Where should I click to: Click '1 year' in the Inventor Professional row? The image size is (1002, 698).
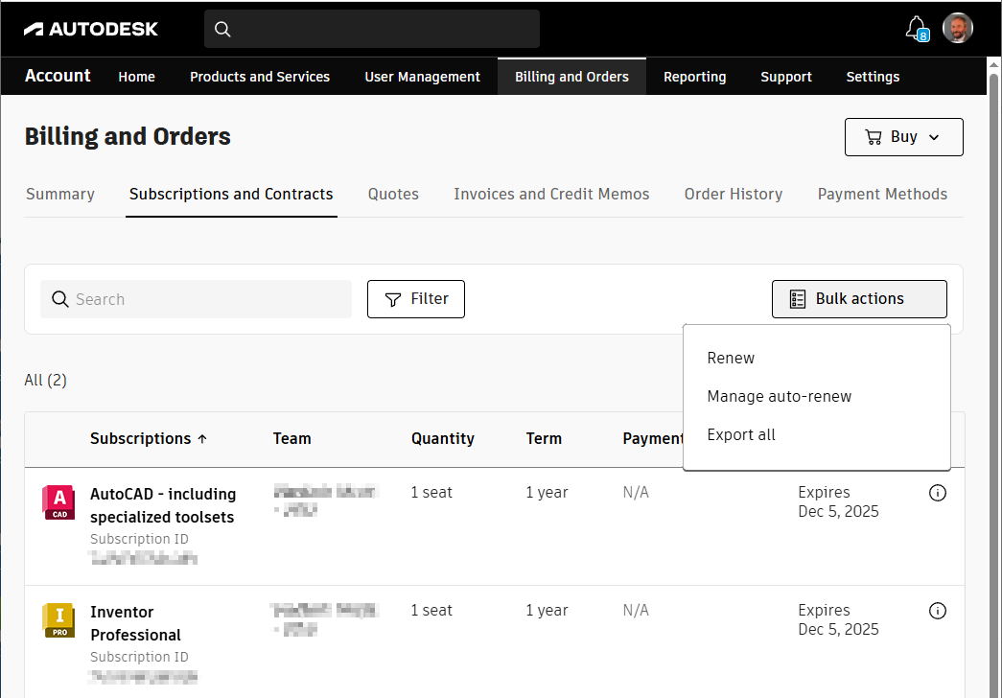547,611
